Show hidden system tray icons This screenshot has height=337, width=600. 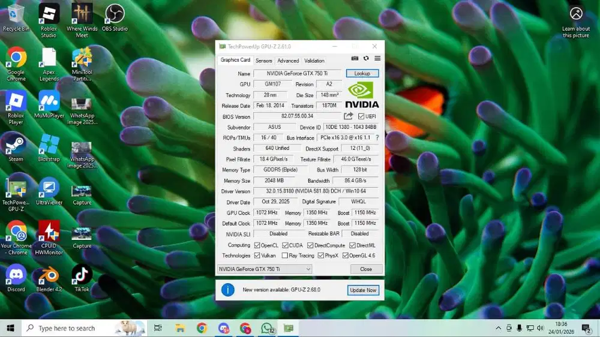(x=498, y=328)
